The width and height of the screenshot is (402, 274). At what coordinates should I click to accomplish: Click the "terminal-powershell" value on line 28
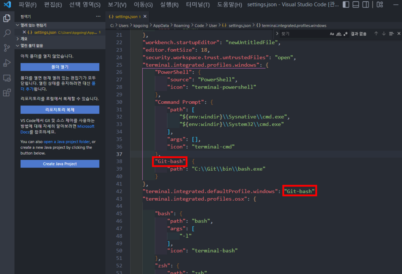224,87
